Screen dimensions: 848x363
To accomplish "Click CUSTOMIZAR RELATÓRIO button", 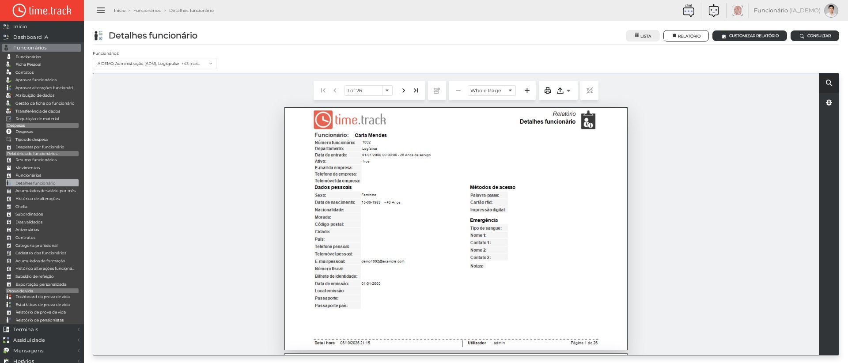I will click(750, 36).
